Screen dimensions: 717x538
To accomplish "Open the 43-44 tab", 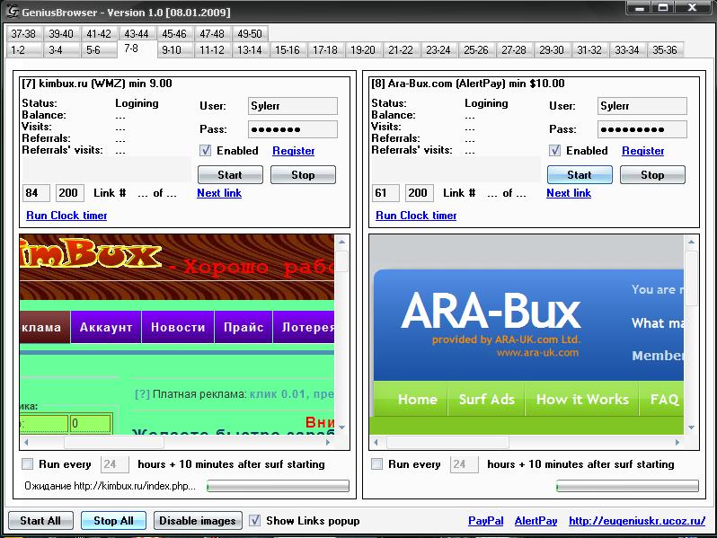I will tap(137, 34).
